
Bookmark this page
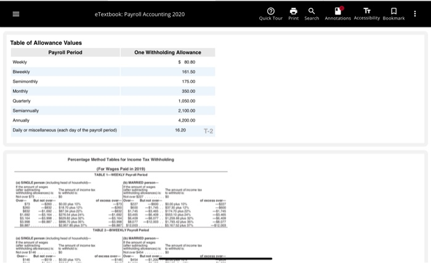(393, 14)
